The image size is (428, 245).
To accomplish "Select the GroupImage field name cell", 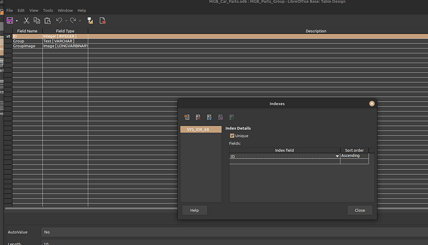I will click(27, 46).
